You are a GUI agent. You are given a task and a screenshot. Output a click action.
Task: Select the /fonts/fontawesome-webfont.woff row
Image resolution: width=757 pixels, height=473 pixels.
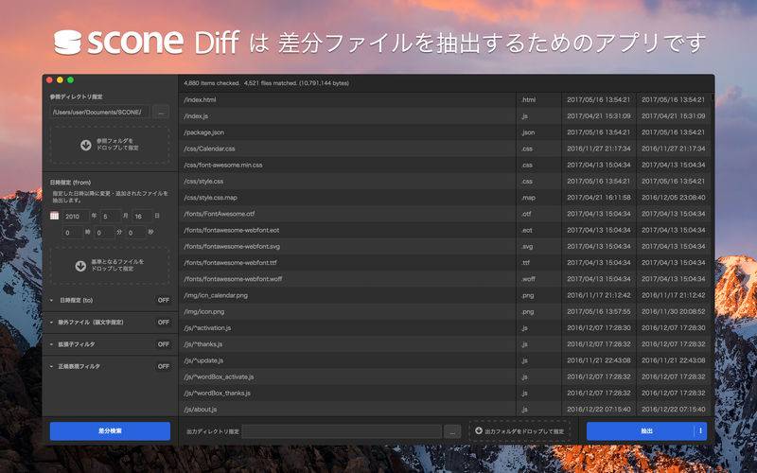pos(446,279)
